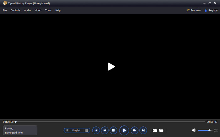This screenshot has height=137, width=220.
Task: Open the playlist sort order options
Action: 87,130
